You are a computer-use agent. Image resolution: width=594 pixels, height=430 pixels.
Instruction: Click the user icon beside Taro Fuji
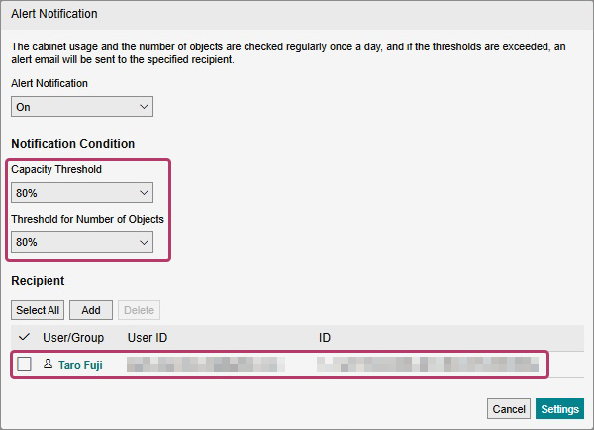[48, 365]
